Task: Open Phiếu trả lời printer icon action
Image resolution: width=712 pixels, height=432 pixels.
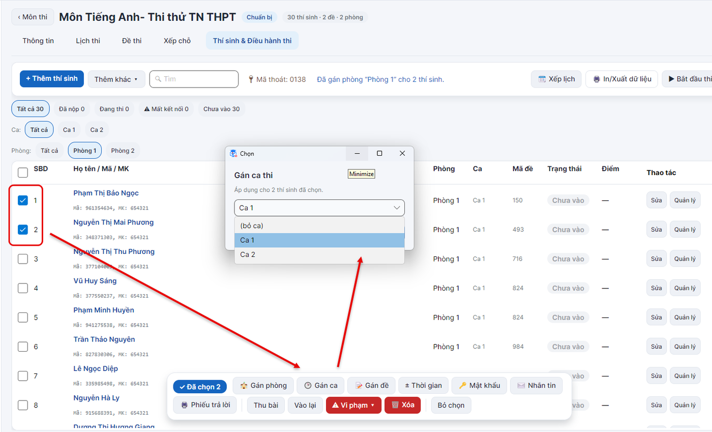Action: [205, 405]
